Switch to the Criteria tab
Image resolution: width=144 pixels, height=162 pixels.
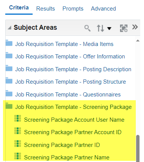[x=19, y=8]
